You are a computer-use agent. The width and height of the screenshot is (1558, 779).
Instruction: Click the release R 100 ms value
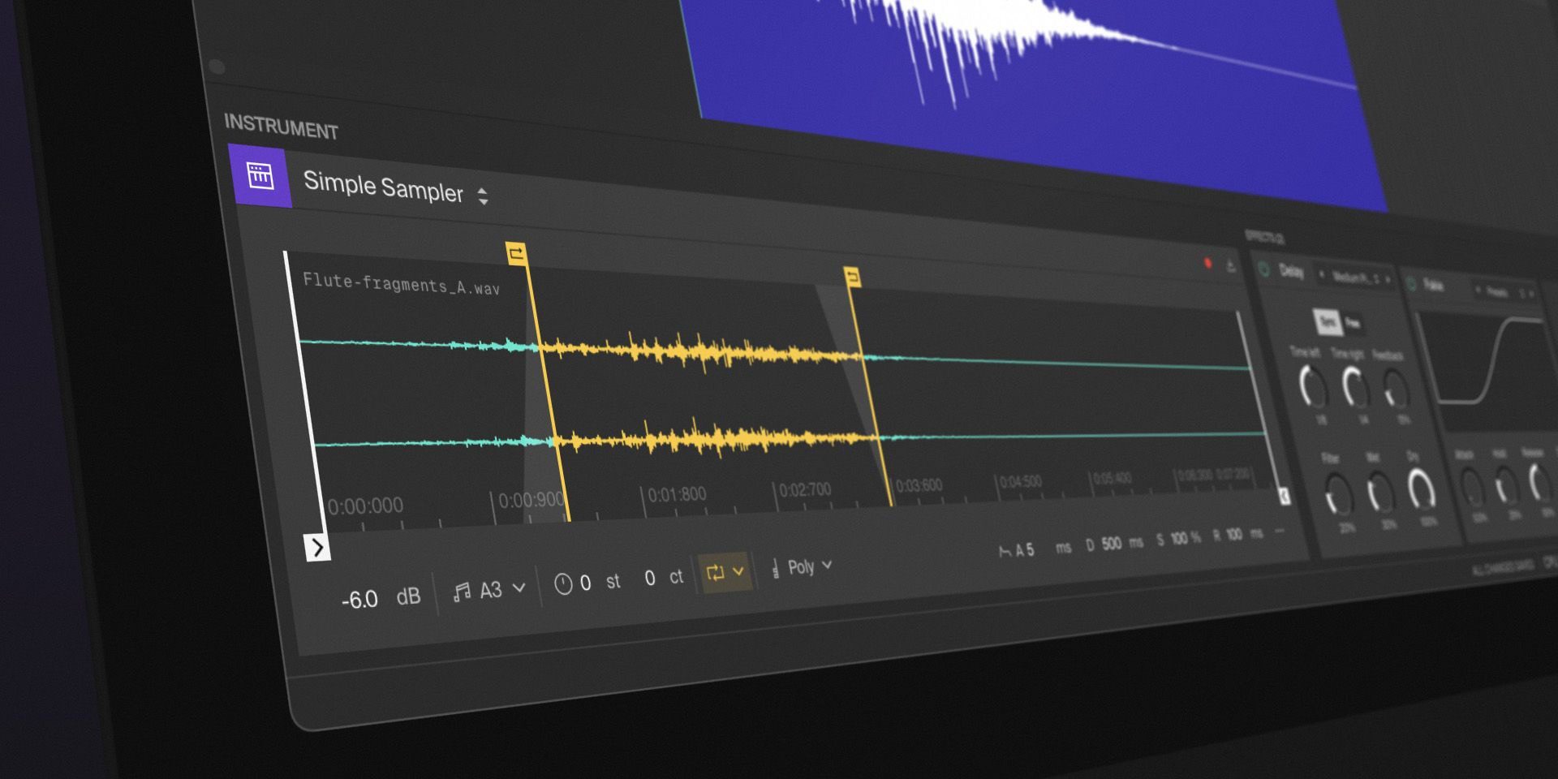[x=1237, y=535]
